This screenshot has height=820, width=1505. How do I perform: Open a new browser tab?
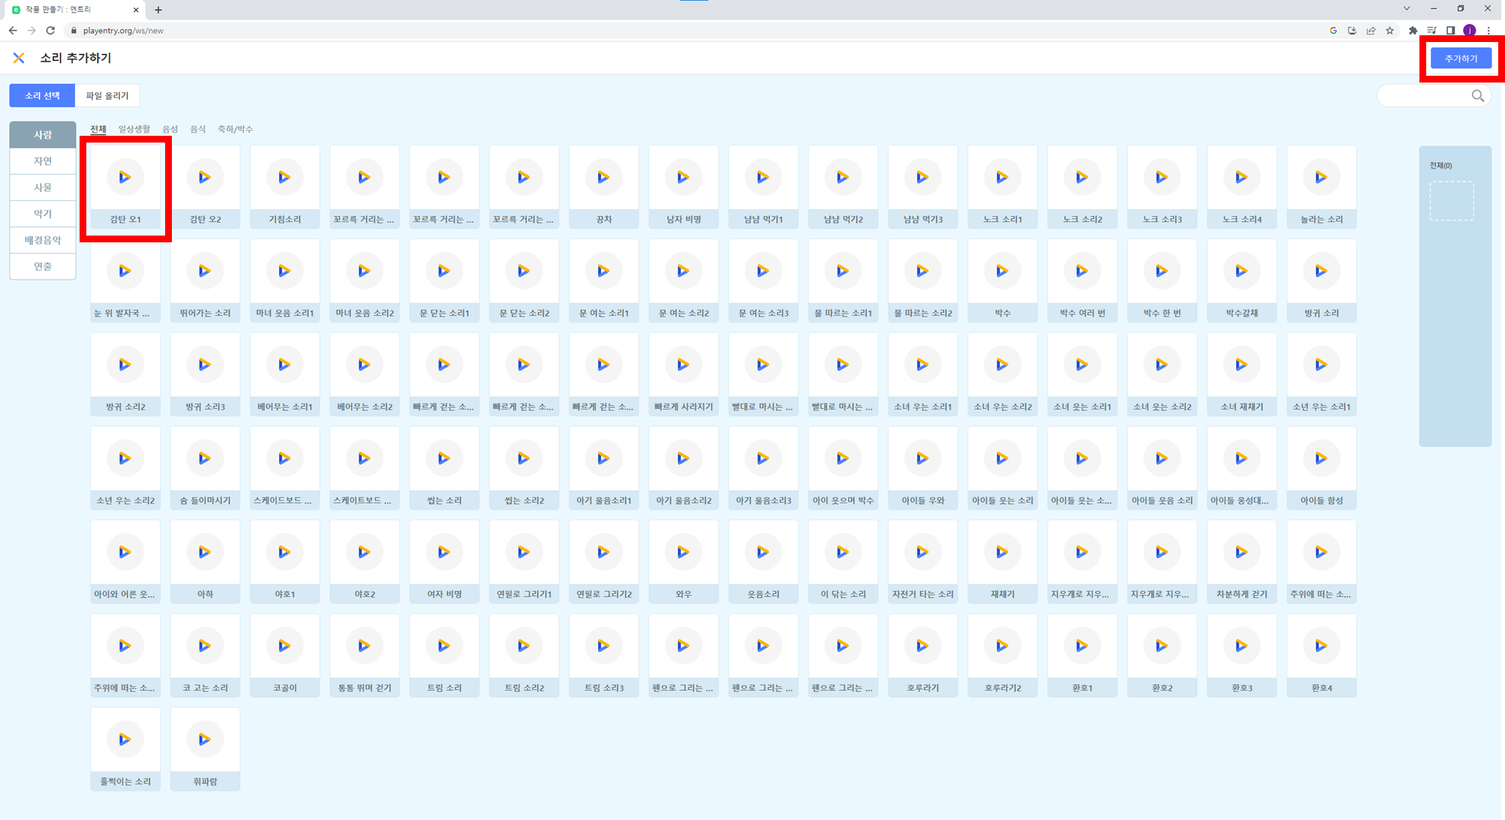click(x=158, y=10)
